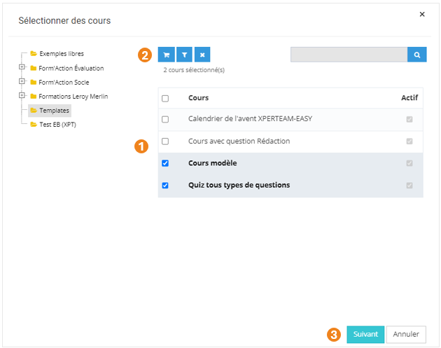Close the Sélectionner des cours dialog
441x348 pixels.
pos(421,14)
